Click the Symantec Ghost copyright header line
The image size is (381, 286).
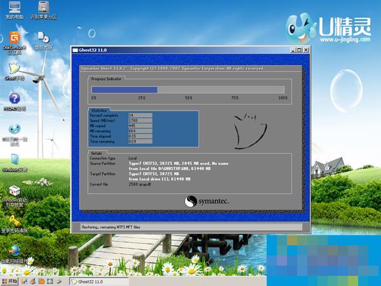click(x=173, y=69)
